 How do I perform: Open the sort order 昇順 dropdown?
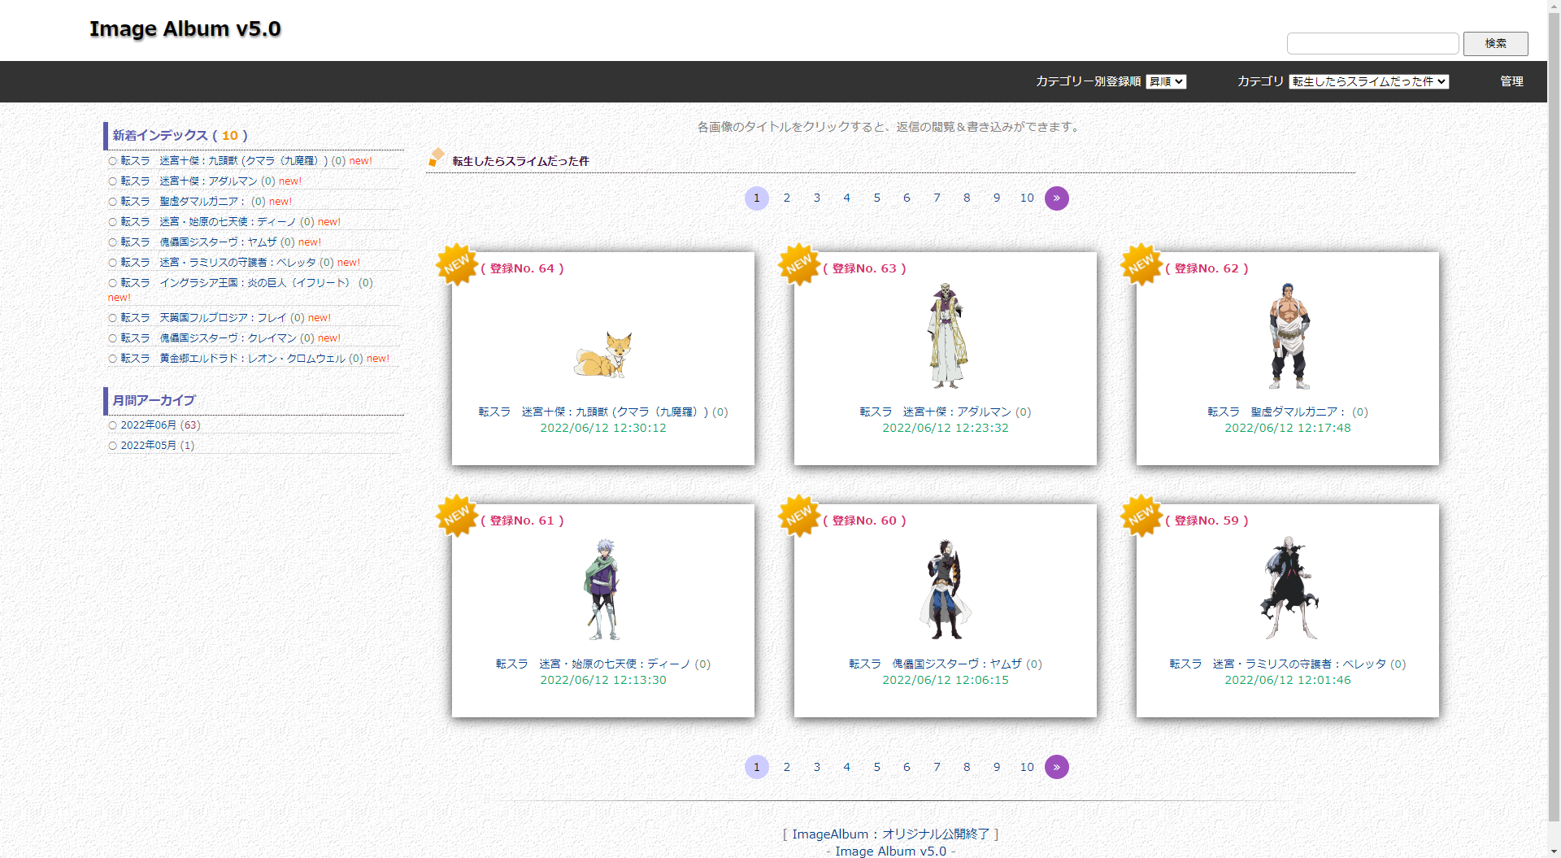coord(1166,81)
